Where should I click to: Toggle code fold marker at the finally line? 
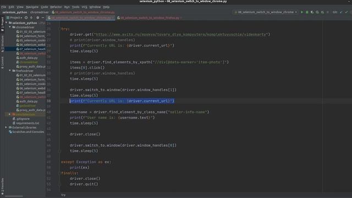tap(59, 173)
